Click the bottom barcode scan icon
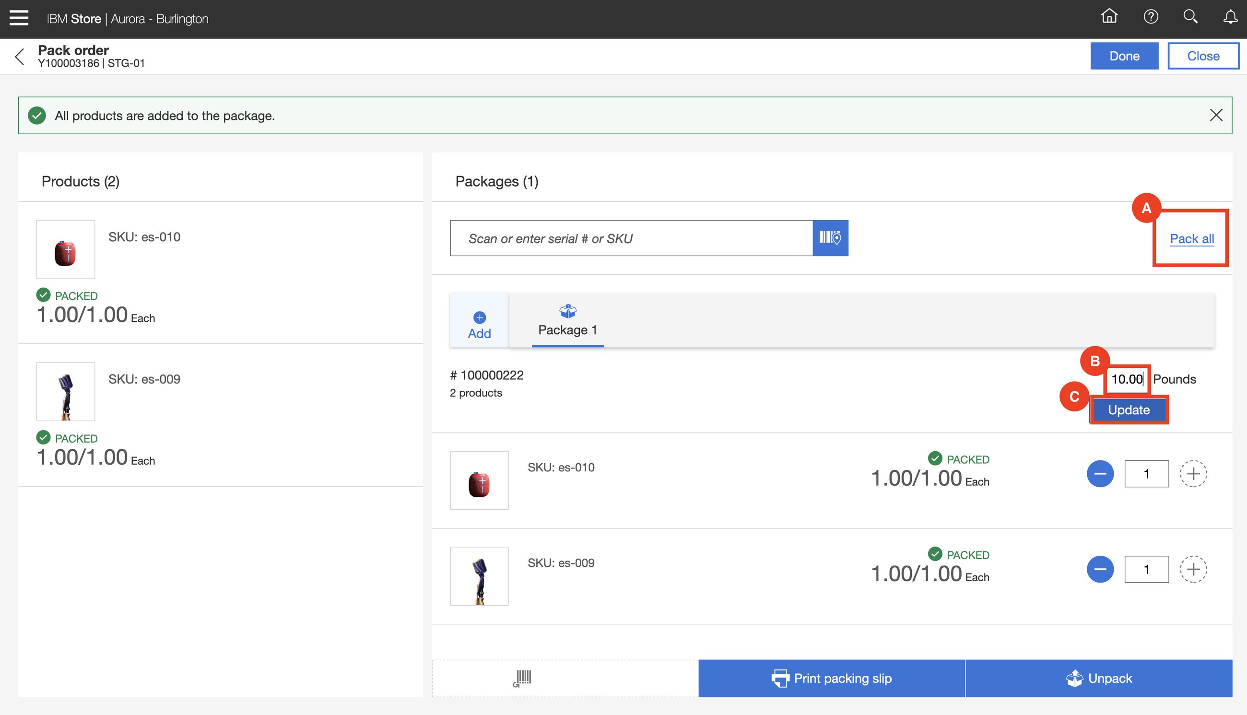Screen dimensions: 1247x715 coord(523,679)
